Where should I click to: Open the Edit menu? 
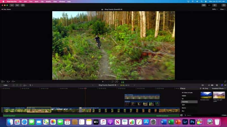(25, 1)
